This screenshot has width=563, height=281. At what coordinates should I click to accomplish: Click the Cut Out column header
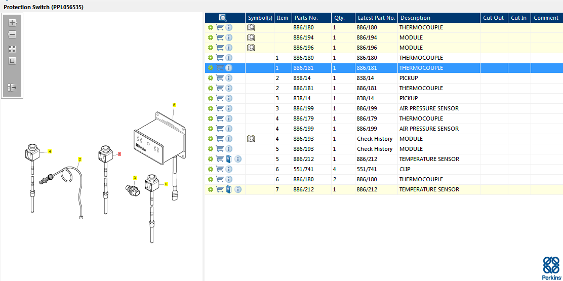click(x=493, y=18)
